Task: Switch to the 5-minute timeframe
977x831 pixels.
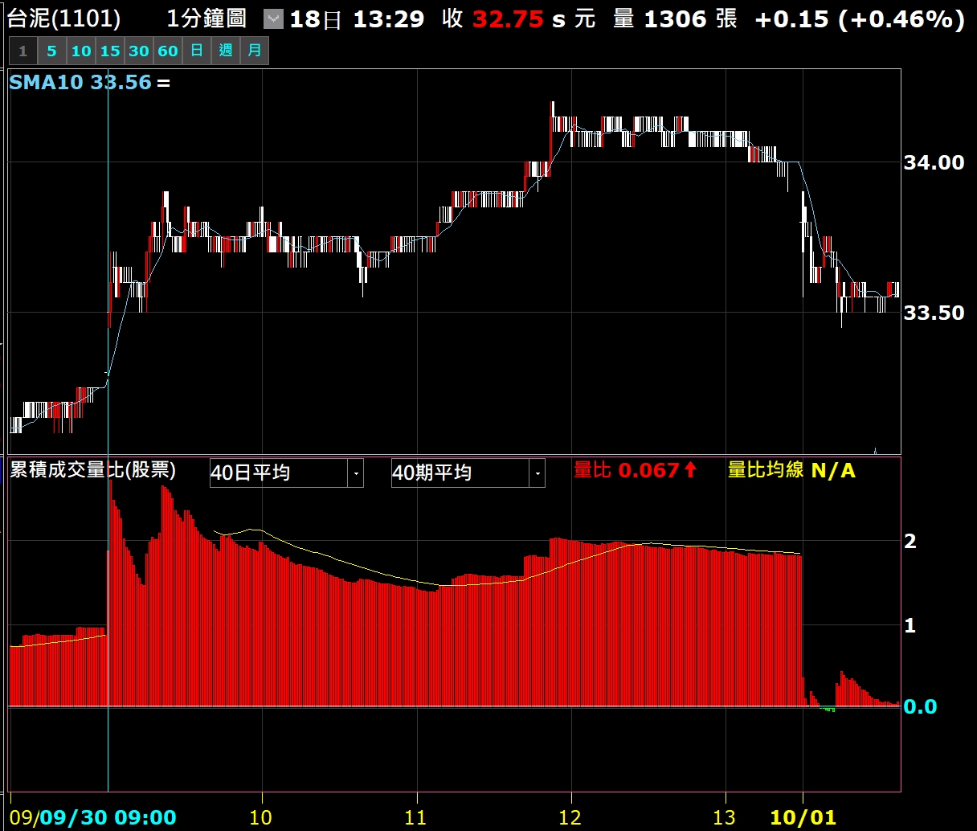Action: [51, 51]
